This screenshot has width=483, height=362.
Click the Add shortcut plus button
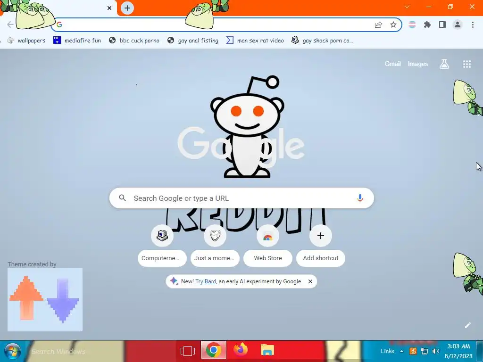coord(321,236)
